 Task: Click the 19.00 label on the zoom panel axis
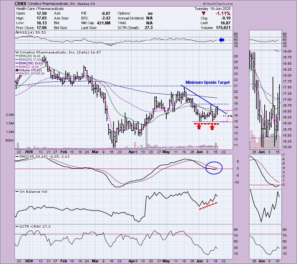[x=287, y=51]
